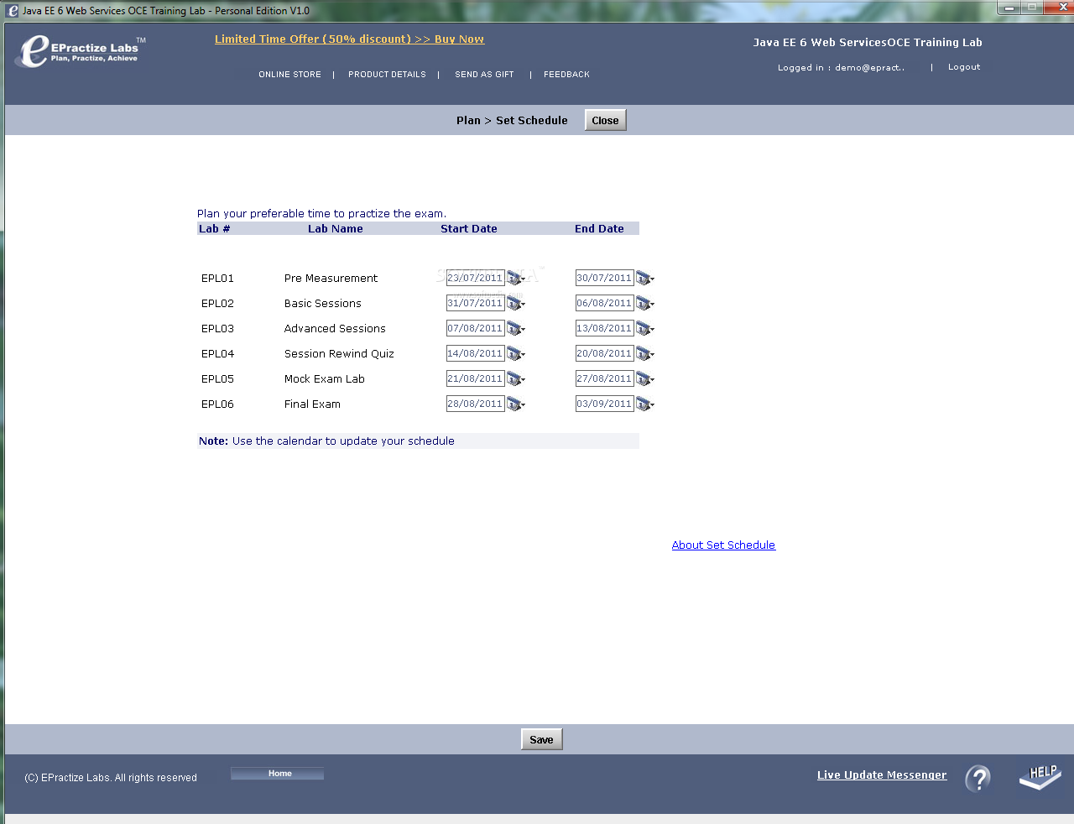Image resolution: width=1074 pixels, height=824 pixels.
Task: Click Mock Exam Lab start date 21/08/2011
Action: tap(476, 378)
